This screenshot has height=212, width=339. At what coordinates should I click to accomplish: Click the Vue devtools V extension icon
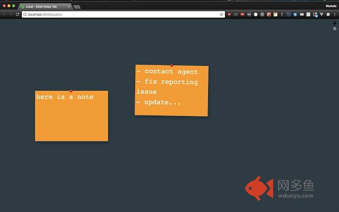(322, 14)
